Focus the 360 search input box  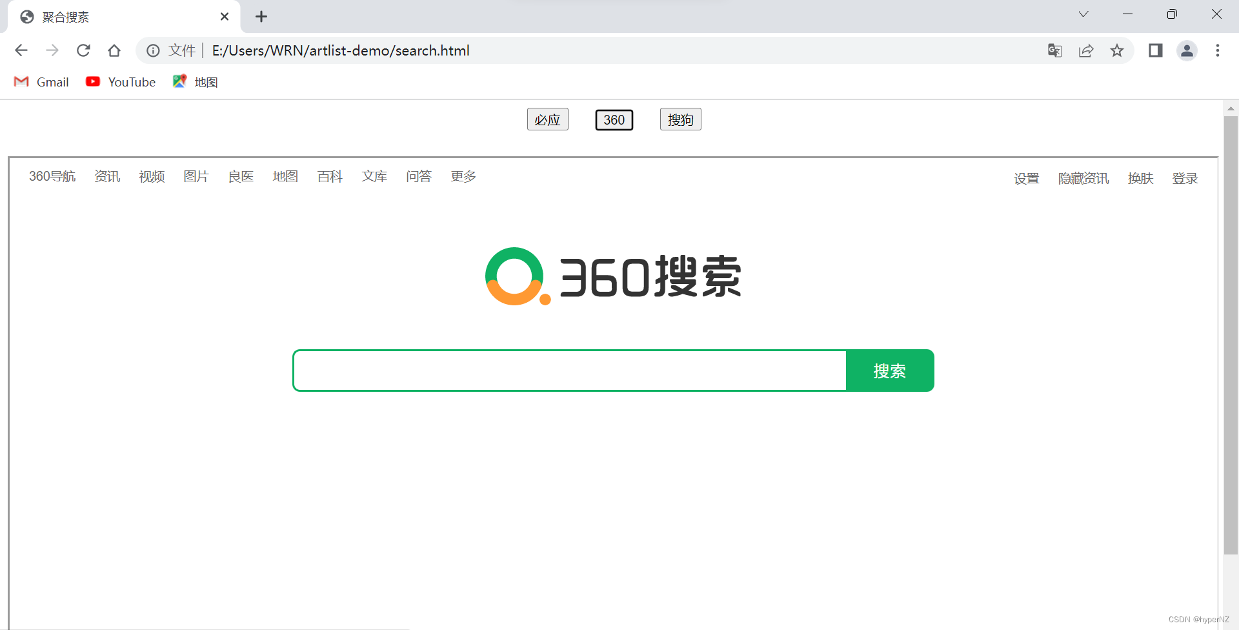(x=570, y=371)
